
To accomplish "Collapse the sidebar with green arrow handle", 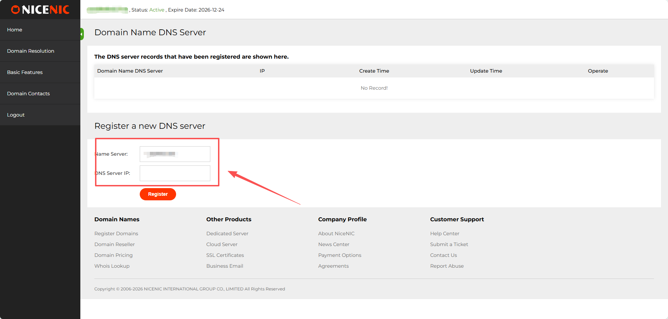I will 82,34.
